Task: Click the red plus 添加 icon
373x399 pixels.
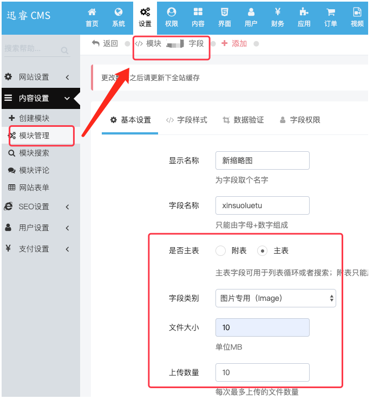Action: [x=224, y=43]
